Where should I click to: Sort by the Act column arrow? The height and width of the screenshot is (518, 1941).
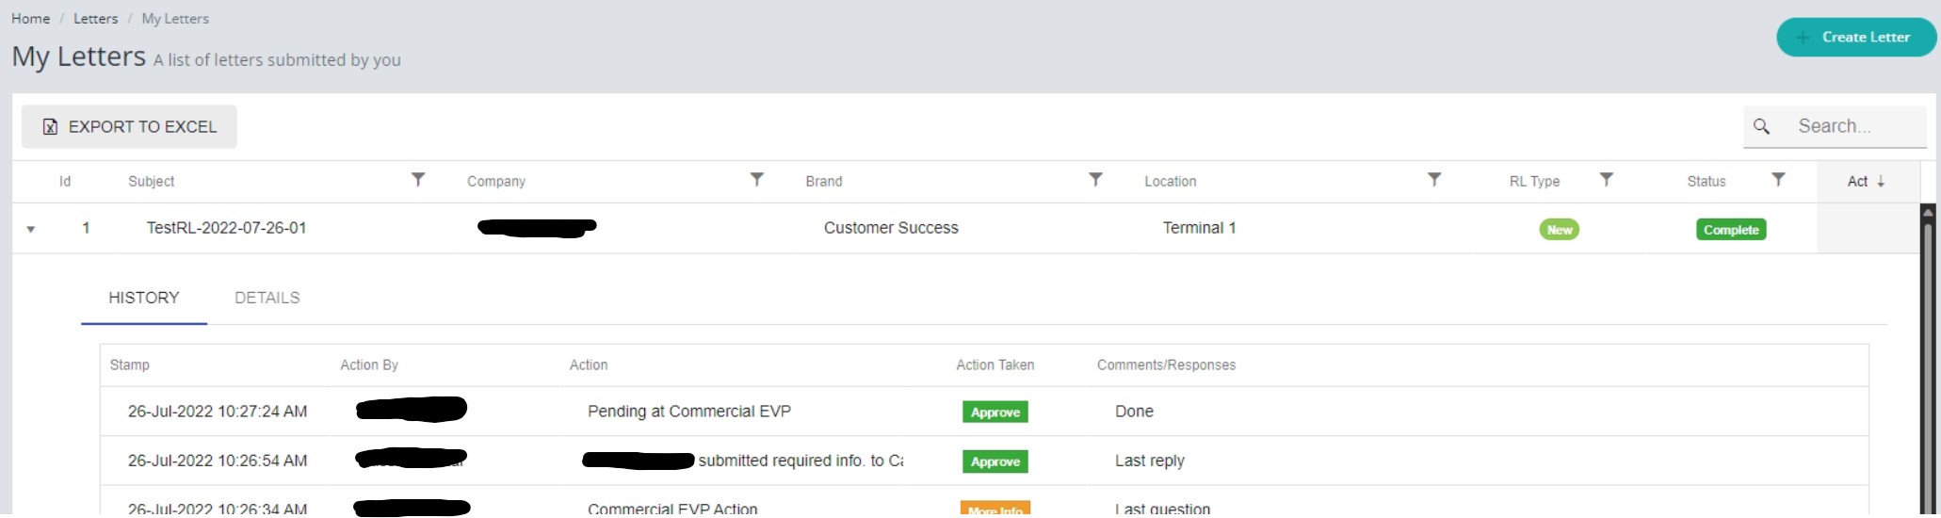coord(1881,182)
